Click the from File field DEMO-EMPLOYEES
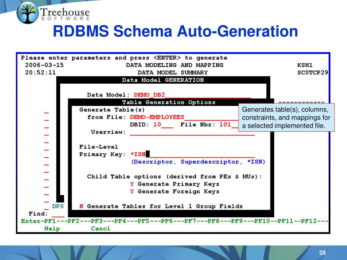This screenshot has height=260, width=347. point(184,117)
